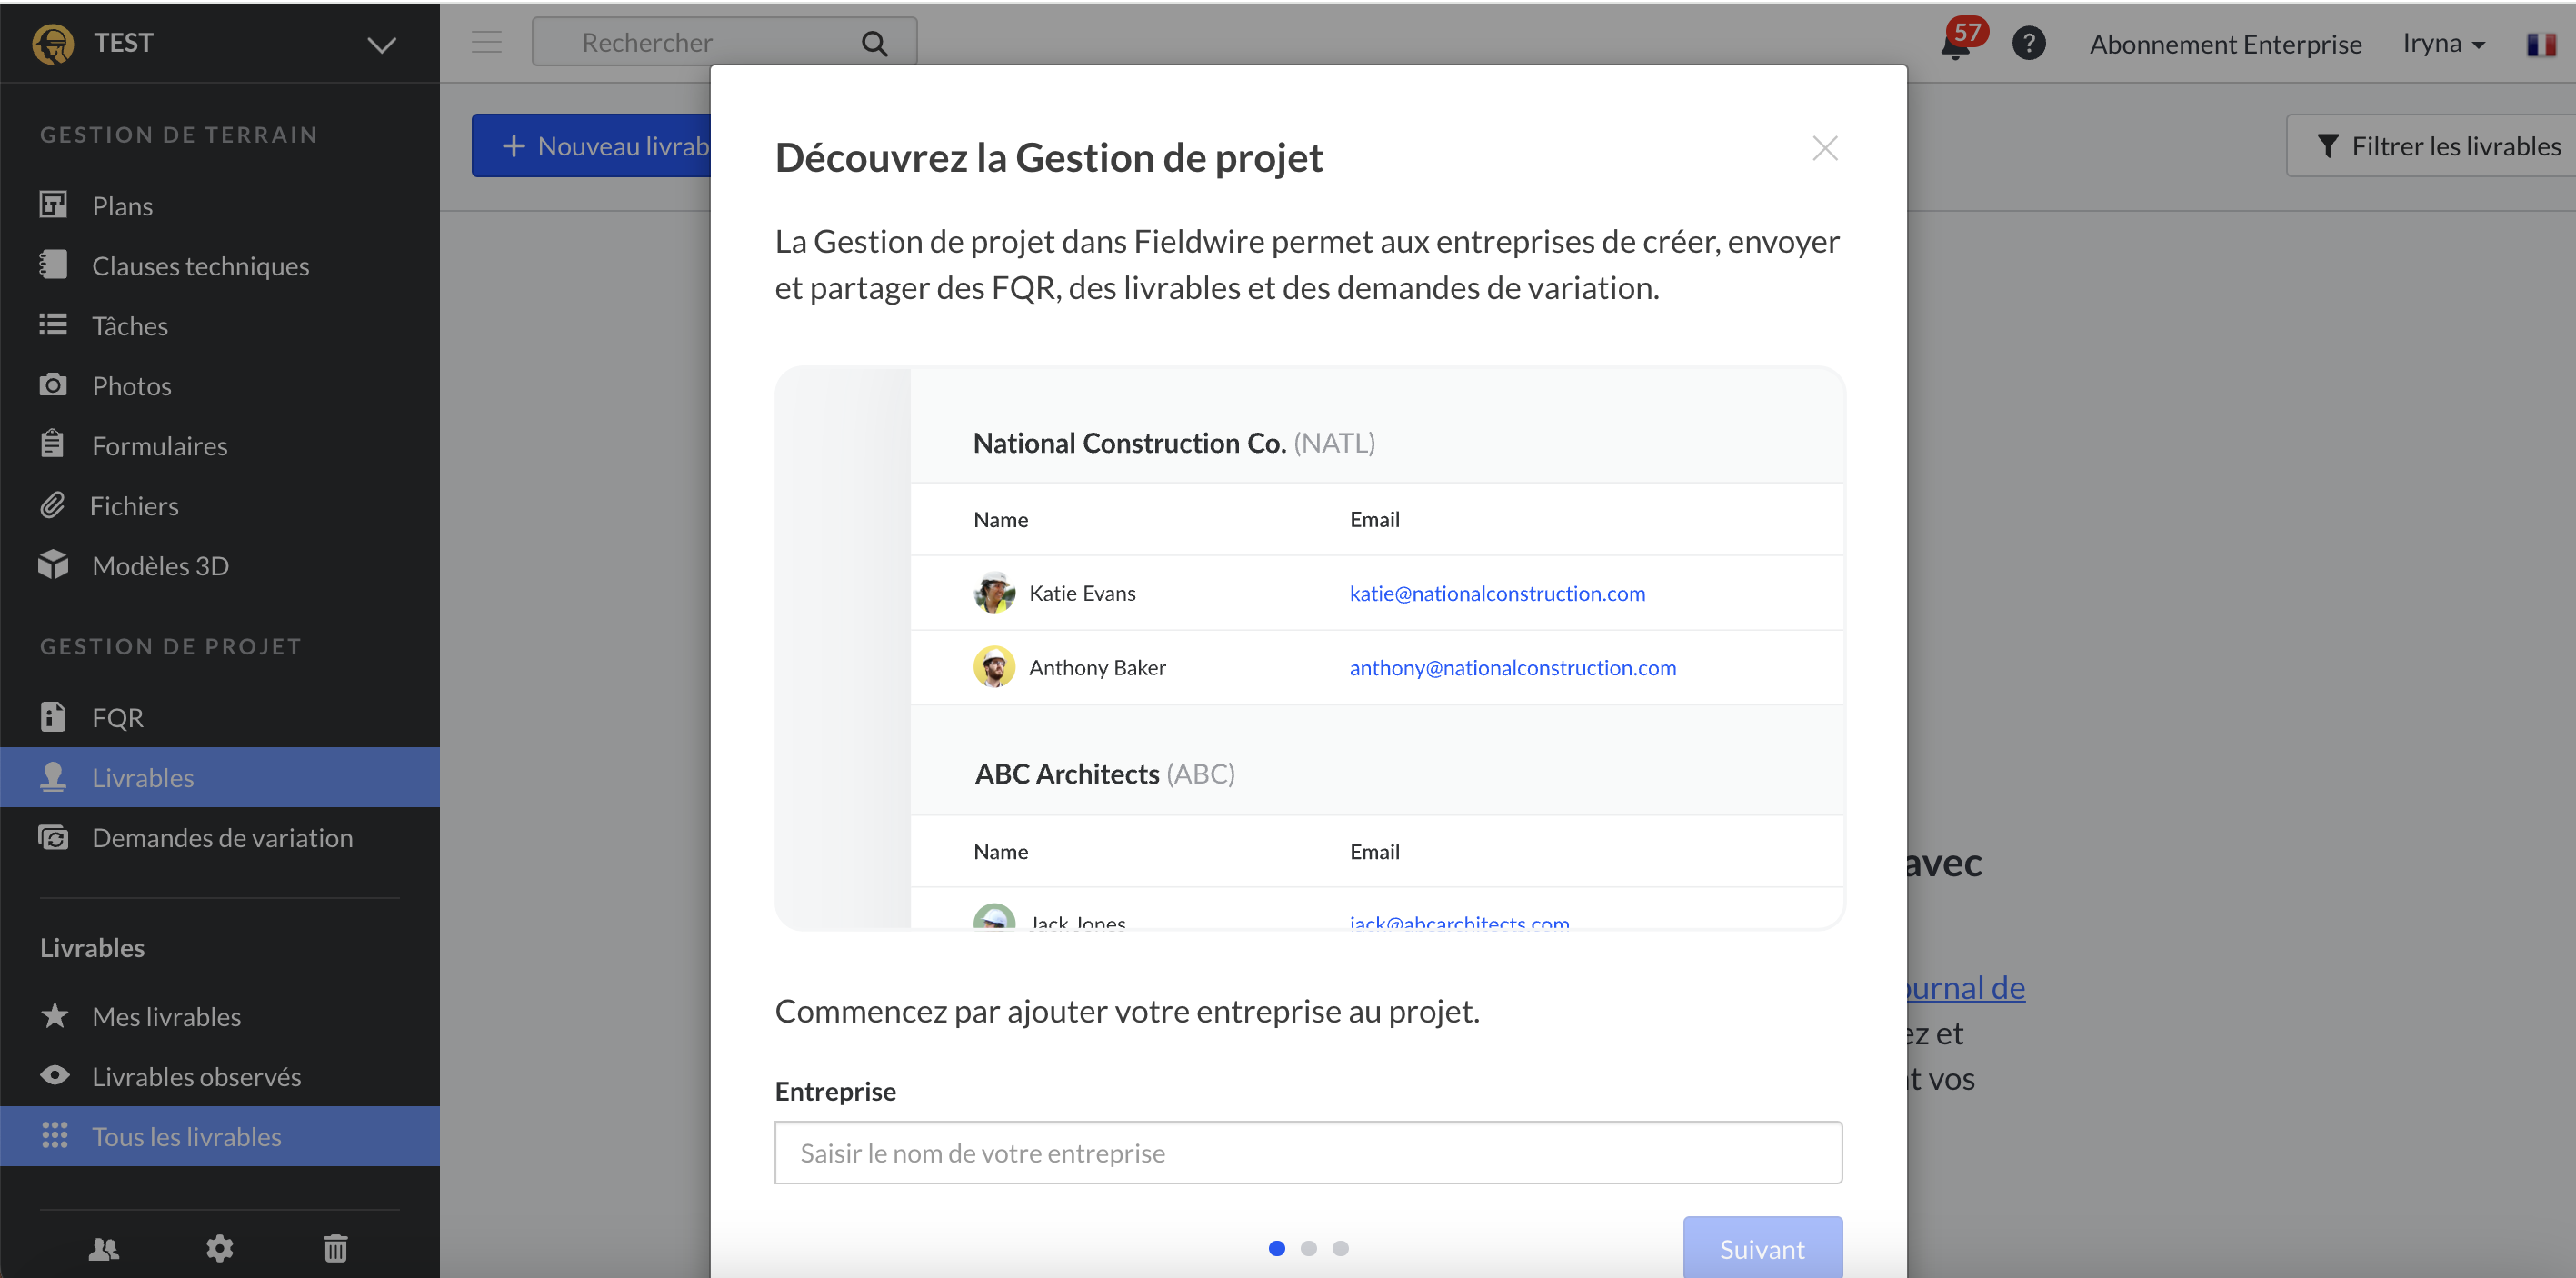The height and width of the screenshot is (1278, 2576).
Task: Click the Fichiers paperclip icon
Action: (53, 505)
